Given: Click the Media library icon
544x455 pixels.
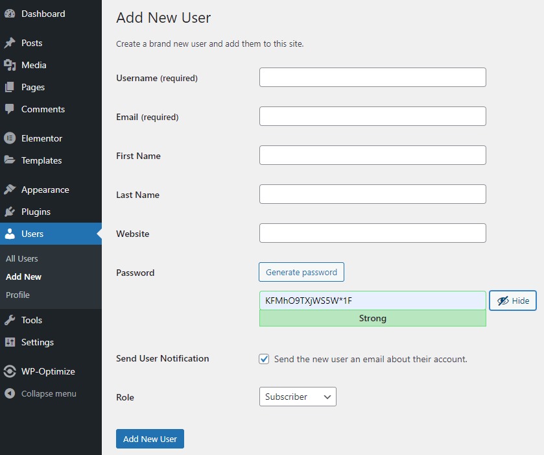Looking at the screenshot, I should [10, 65].
